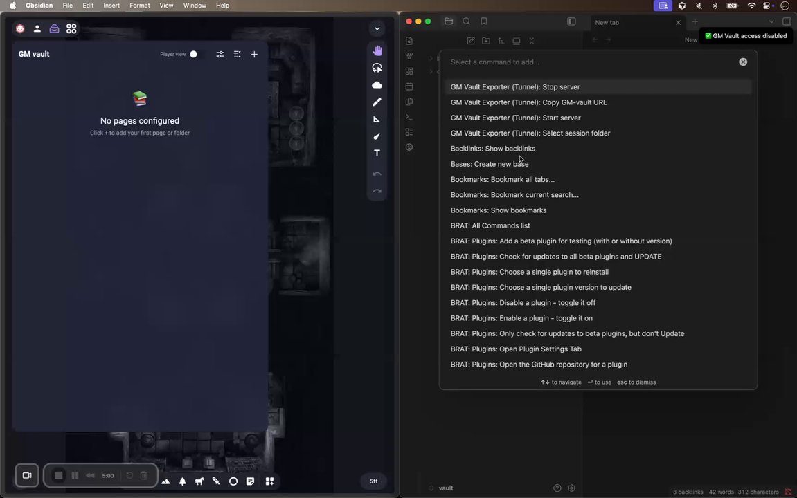Toggle Obsidian left sidebar
This screenshot has width=797, height=498.
571,21
